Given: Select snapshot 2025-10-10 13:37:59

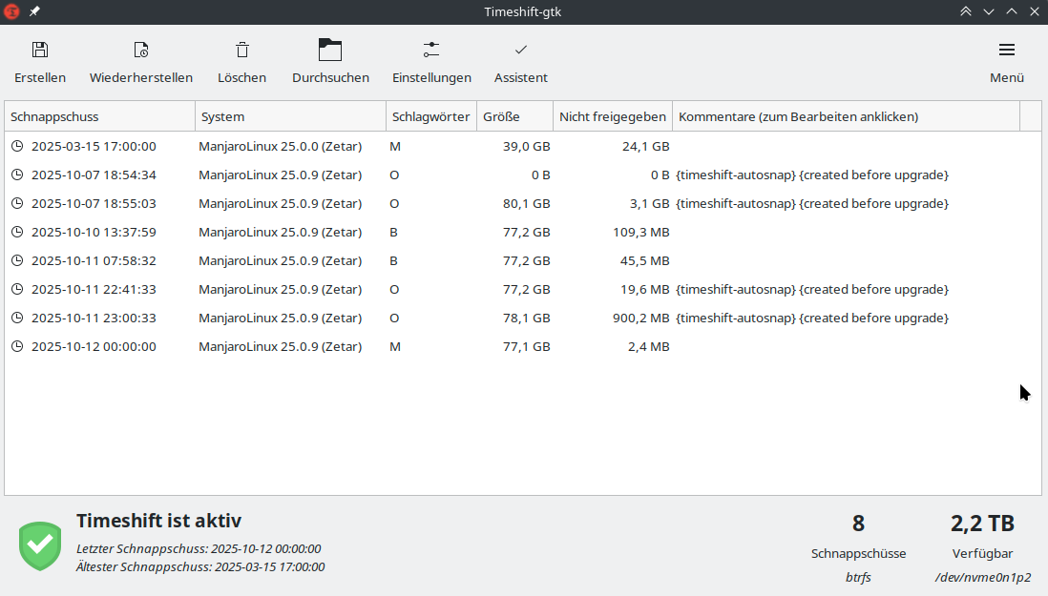Looking at the screenshot, I should tap(94, 233).
